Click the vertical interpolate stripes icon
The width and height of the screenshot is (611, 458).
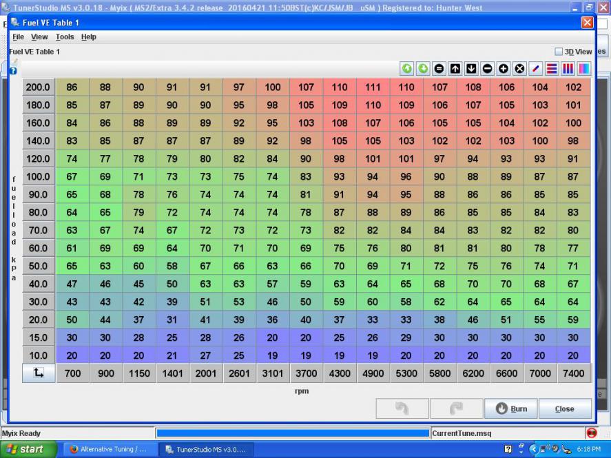(568, 69)
